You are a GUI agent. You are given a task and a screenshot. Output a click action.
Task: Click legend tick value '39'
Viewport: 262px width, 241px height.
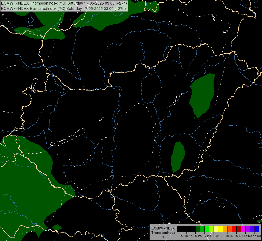pyautogui.click(x=236, y=236)
